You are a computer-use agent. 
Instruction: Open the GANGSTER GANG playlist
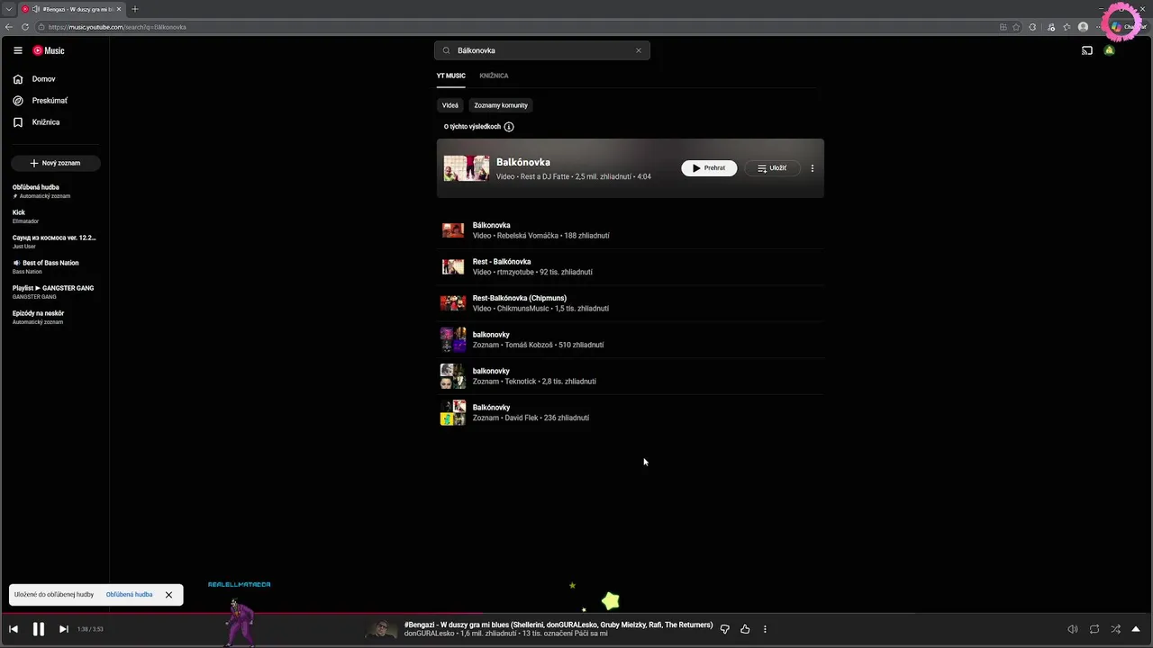pyautogui.click(x=53, y=292)
